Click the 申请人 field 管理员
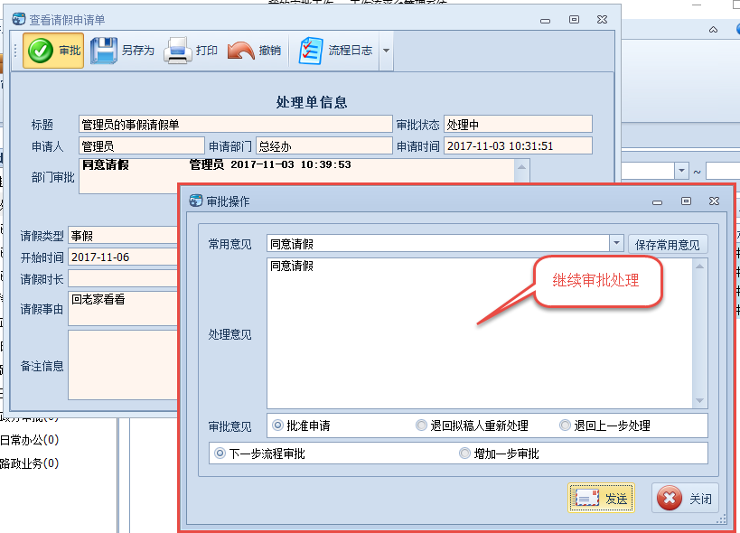This screenshot has width=740, height=533. pos(142,146)
